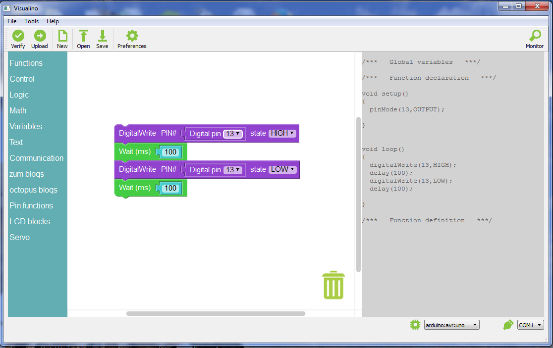Expand the arduino:avr:uno board dropdown
Image resolution: width=553 pixels, height=348 pixels.
(451, 325)
